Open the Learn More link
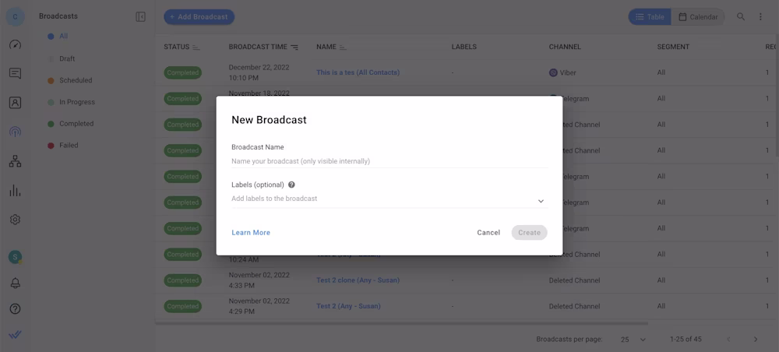The image size is (779, 352). 251,232
